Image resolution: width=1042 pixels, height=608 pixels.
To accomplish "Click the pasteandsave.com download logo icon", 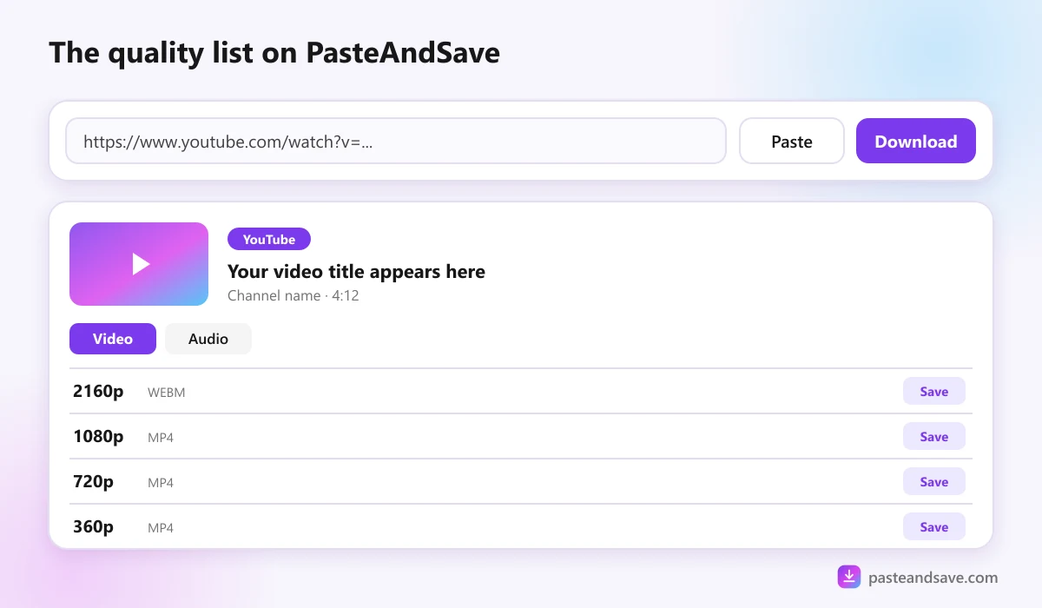I will pyautogui.click(x=849, y=577).
